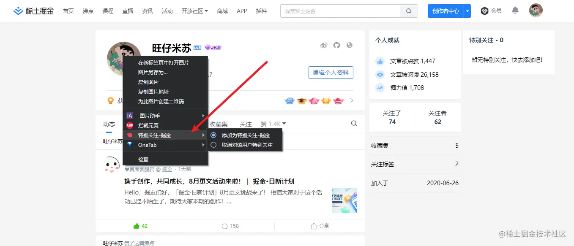This screenshot has width=574, height=246.
Task: Open 课程 in top navigation
Action: pos(108,11)
